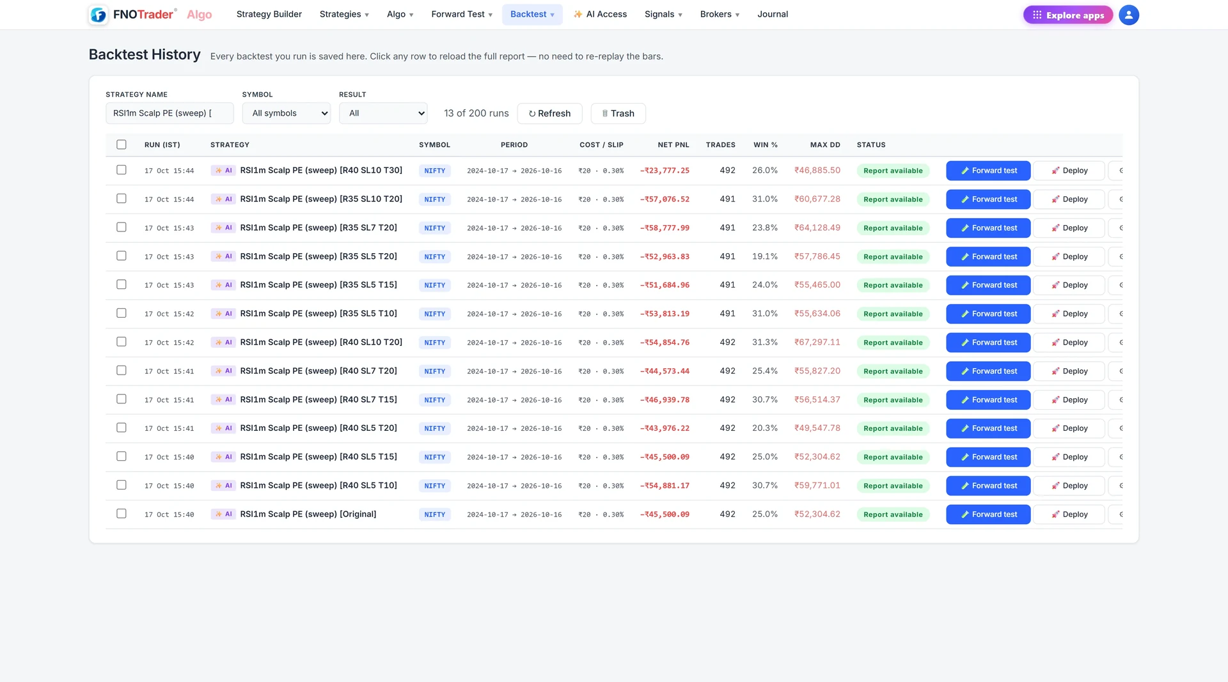Image resolution: width=1228 pixels, height=682 pixels.
Task: Check the box for the [R40 SL10 T30] run
Action: (122, 170)
